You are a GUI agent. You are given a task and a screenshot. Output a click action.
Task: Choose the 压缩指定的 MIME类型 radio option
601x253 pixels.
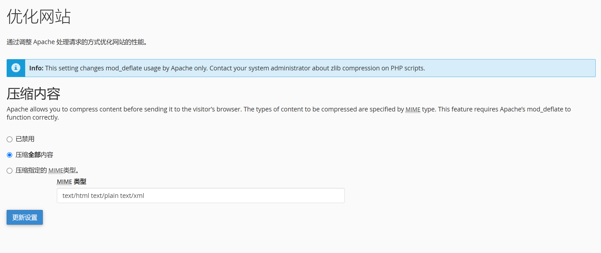(x=9, y=171)
